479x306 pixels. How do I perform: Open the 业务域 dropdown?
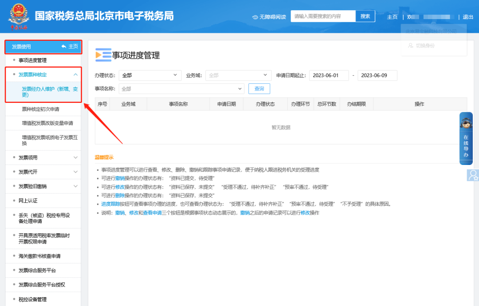239,75
